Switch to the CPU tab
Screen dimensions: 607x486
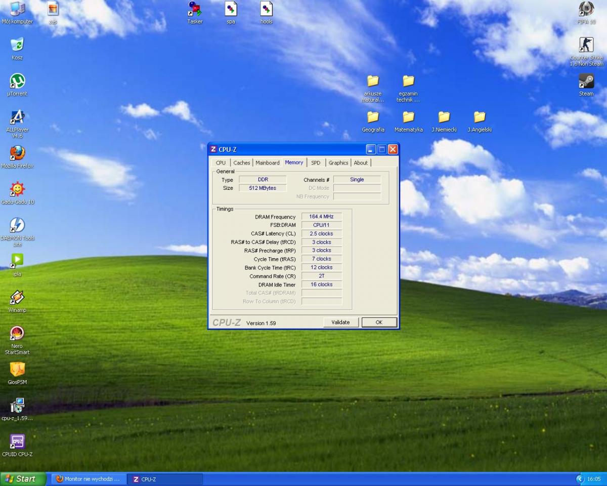(221, 163)
